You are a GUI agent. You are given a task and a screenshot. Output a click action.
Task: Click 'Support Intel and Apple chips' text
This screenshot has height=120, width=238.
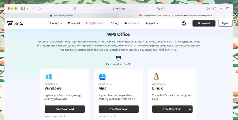tap(115, 95)
